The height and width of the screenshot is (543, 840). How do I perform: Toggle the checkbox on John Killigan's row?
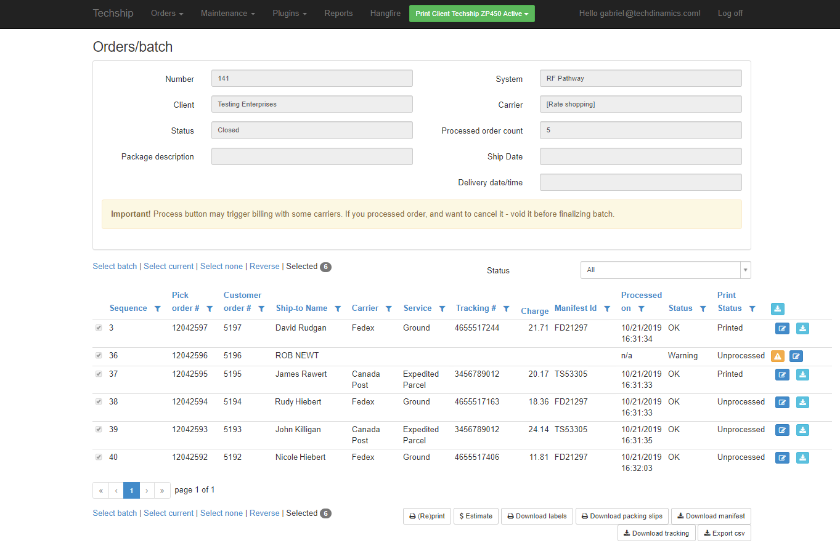click(x=99, y=429)
